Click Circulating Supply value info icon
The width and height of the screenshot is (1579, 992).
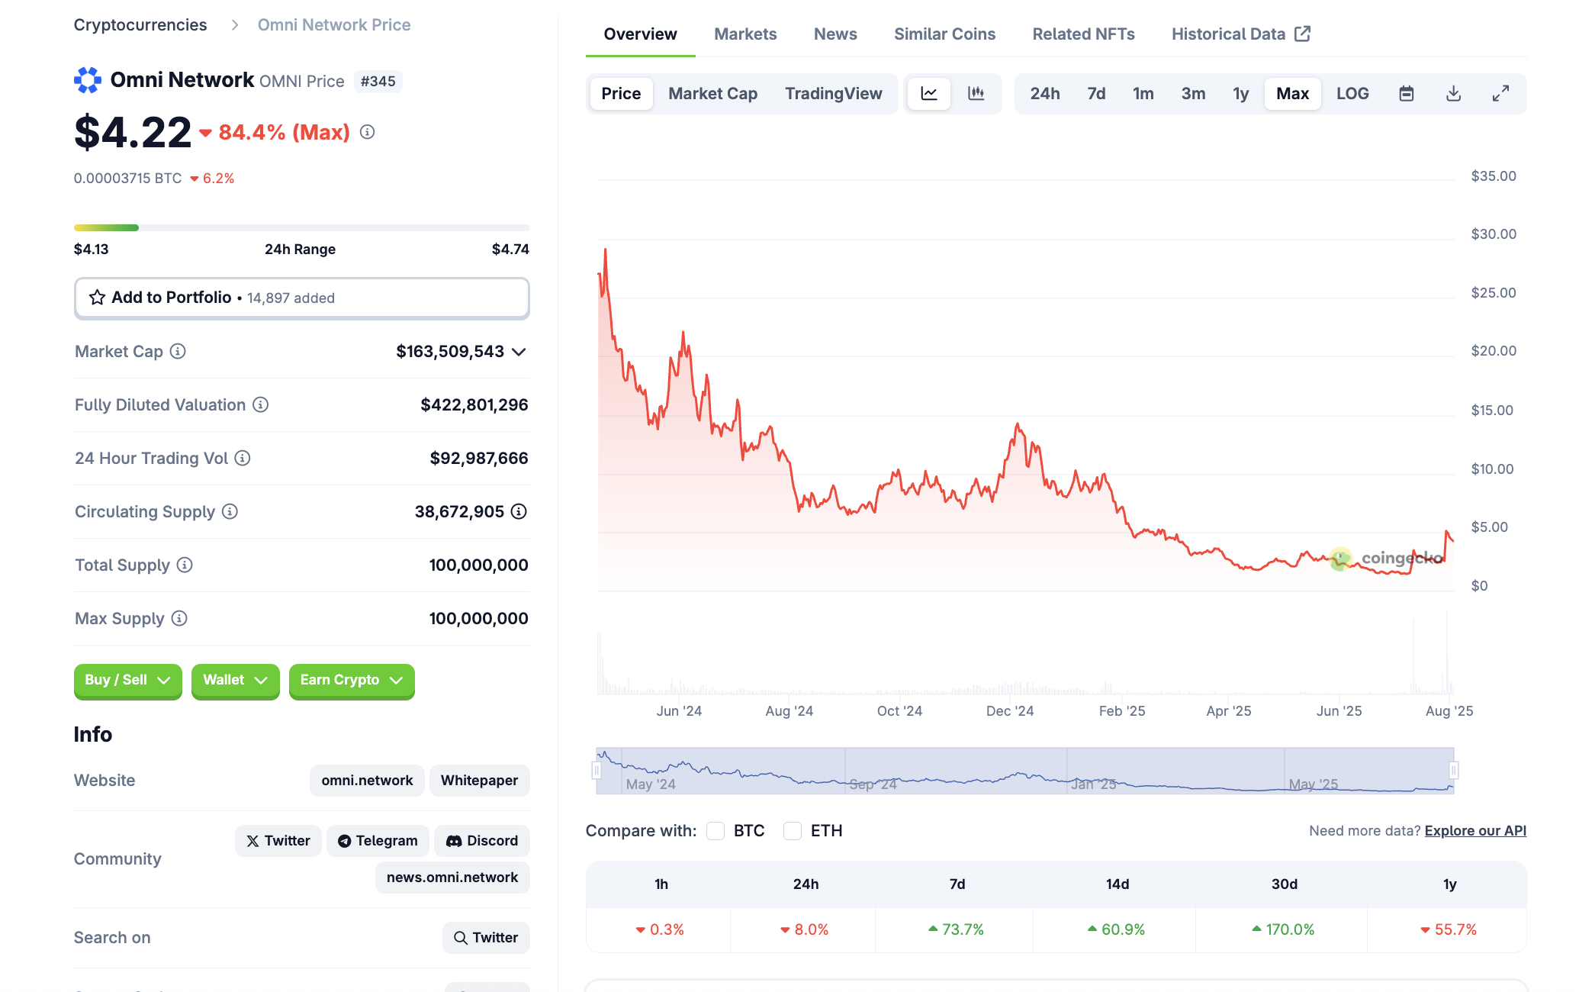tap(519, 511)
